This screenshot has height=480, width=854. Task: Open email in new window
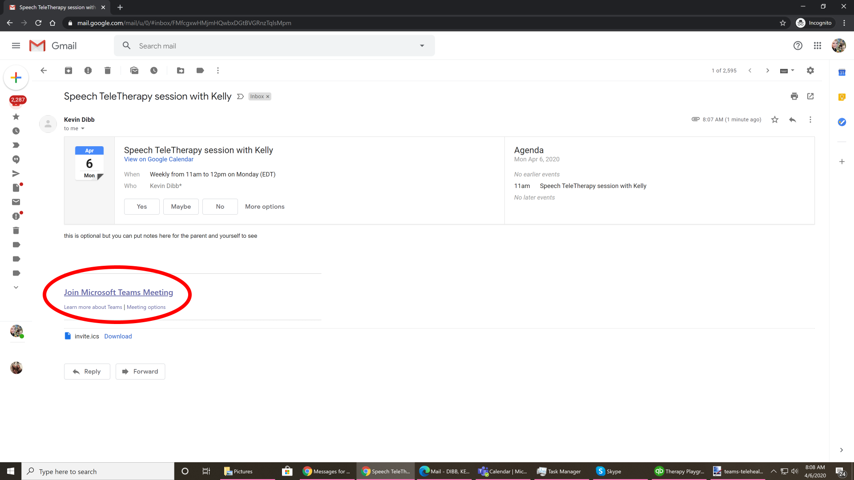(x=810, y=96)
